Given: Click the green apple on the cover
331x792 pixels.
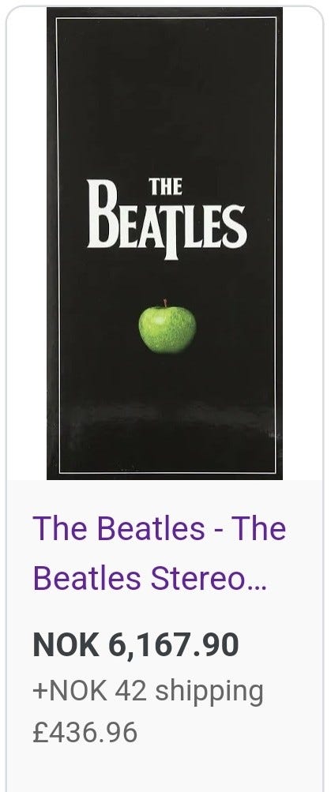Looking at the screenshot, I should pos(167,327).
